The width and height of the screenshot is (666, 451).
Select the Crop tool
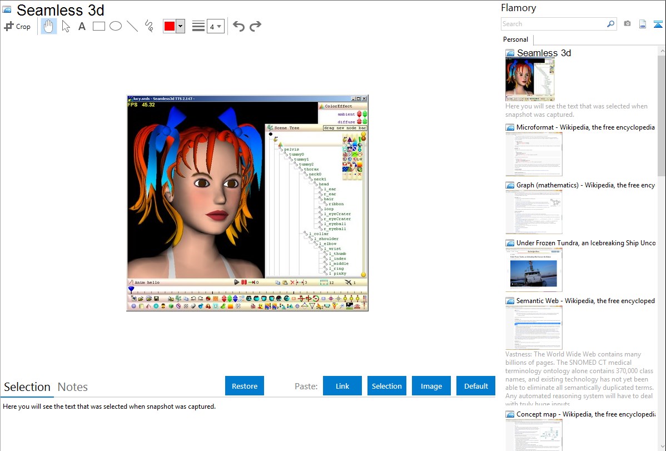click(17, 26)
